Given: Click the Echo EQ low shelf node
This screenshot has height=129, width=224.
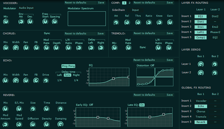Looking at the screenshot, I should tap(113, 79).
